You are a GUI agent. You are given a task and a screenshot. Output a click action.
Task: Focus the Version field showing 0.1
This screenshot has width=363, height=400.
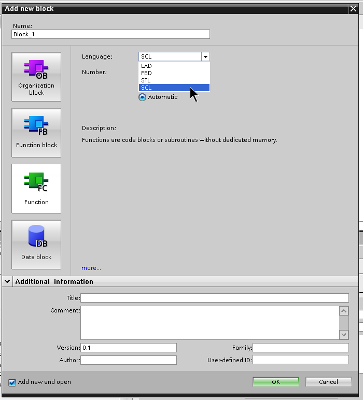point(129,348)
